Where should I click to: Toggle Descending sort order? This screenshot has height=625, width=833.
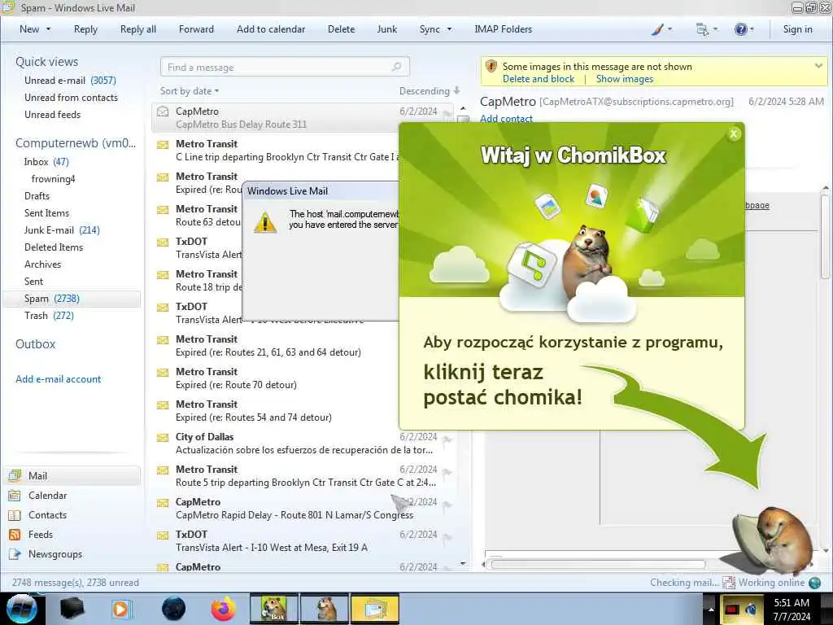(x=430, y=91)
